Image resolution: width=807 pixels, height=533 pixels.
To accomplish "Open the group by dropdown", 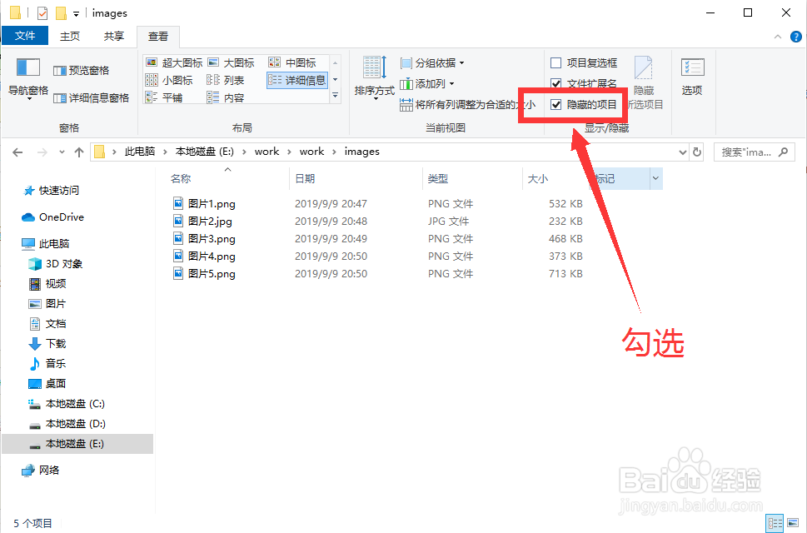I will tap(433, 62).
